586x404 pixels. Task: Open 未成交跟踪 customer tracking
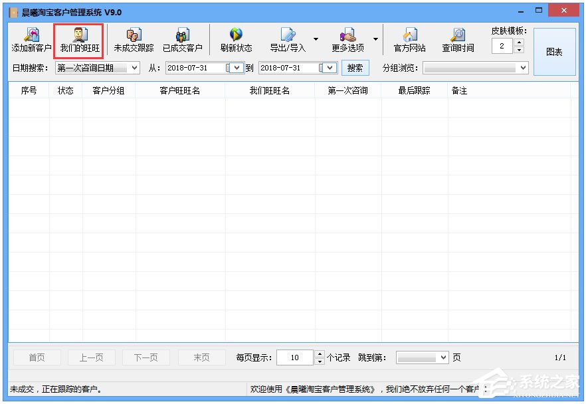click(134, 41)
